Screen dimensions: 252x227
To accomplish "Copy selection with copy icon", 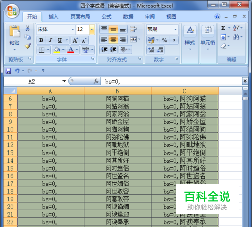I will click(27, 37).
